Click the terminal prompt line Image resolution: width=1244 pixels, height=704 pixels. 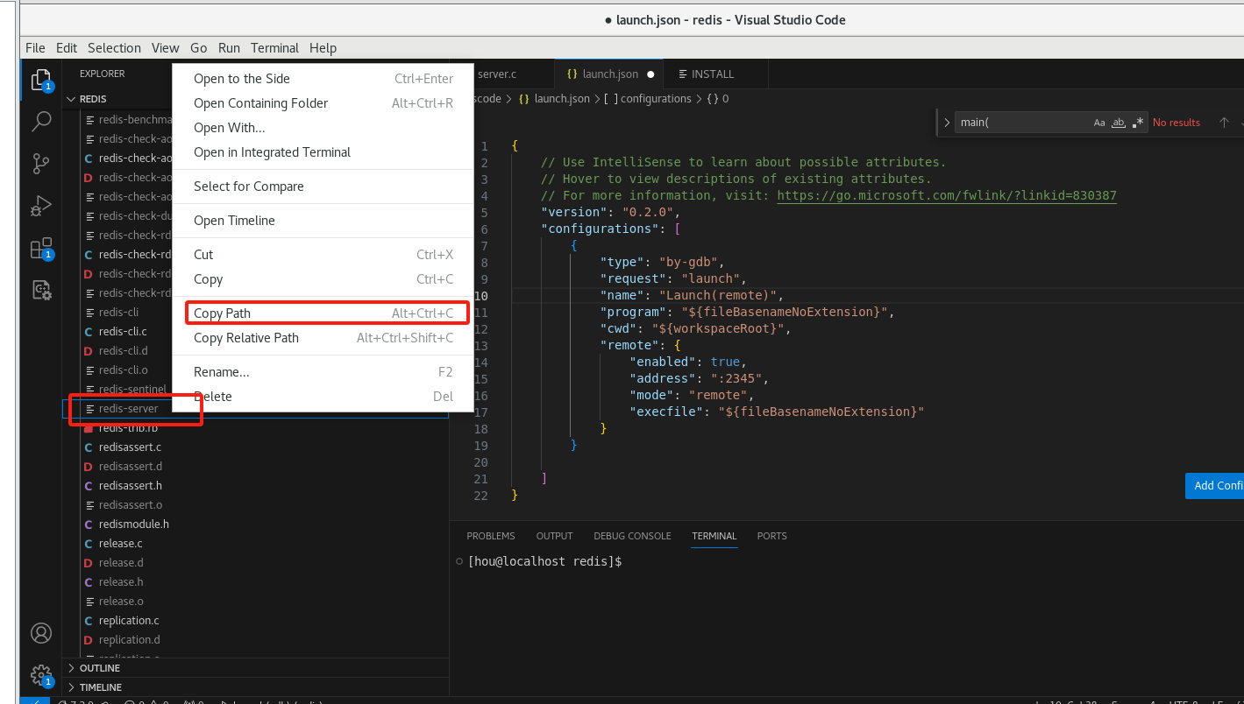tap(544, 561)
